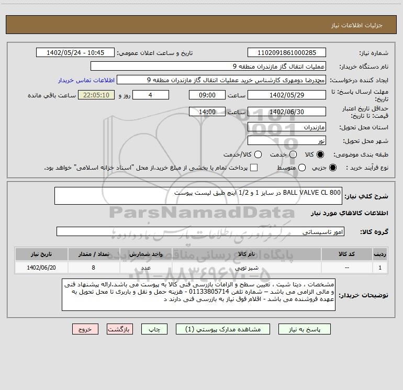Click the تعداد / مقدار column header

94,254
